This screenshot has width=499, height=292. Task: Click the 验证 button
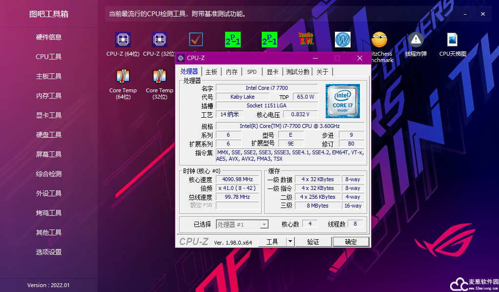click(x=313, y=242)
